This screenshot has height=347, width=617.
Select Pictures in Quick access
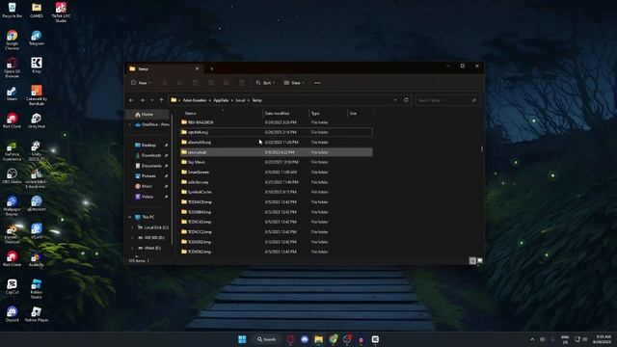[149, 175]
